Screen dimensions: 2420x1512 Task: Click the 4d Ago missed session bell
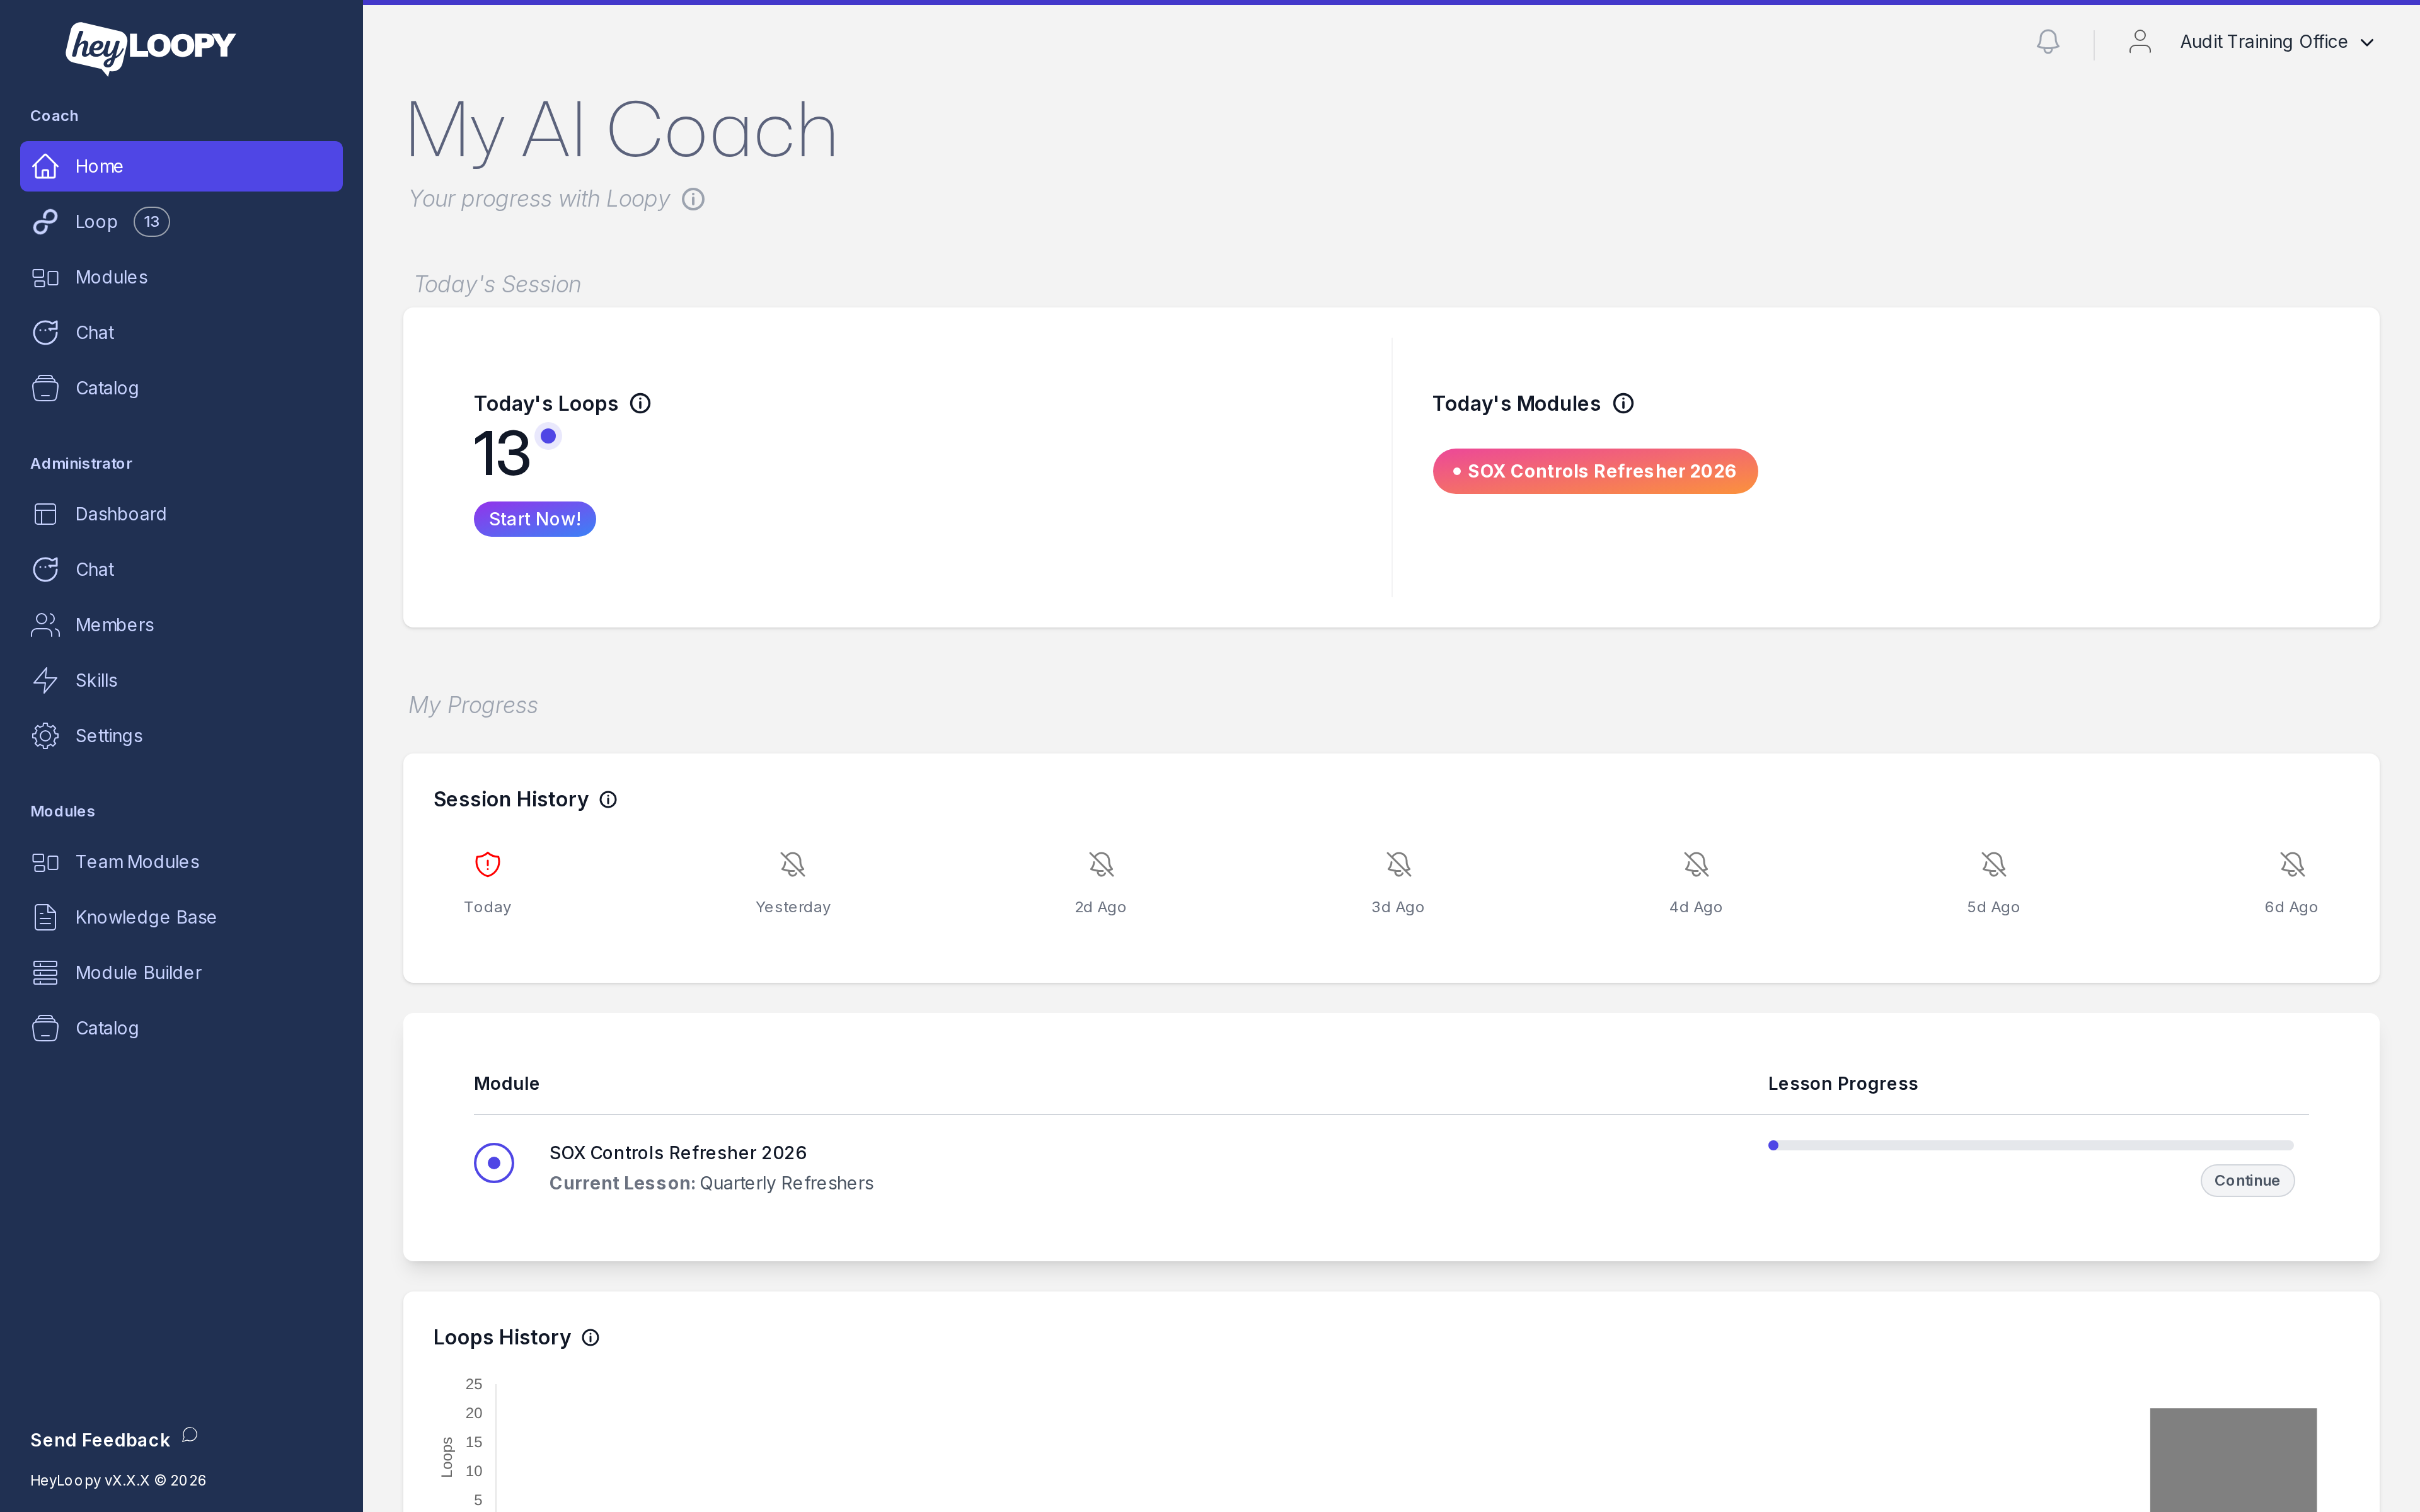(1696, 864)
